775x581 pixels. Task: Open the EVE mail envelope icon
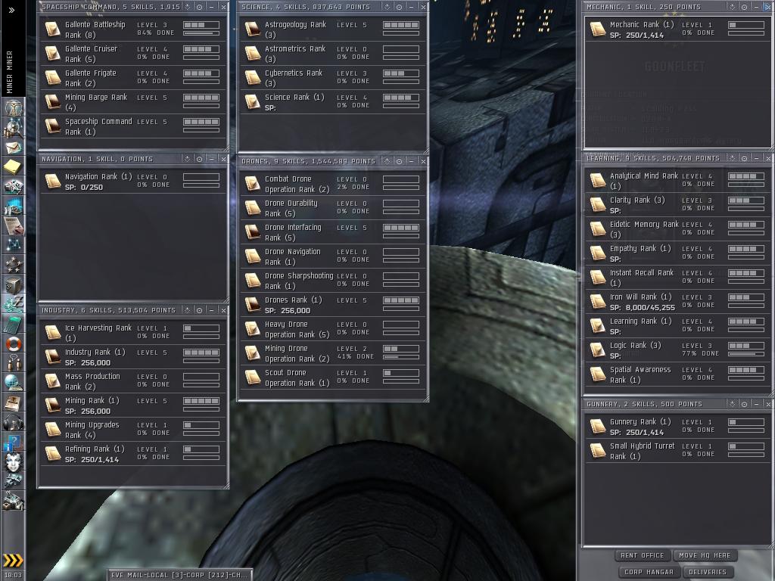[x=14, y=148]
